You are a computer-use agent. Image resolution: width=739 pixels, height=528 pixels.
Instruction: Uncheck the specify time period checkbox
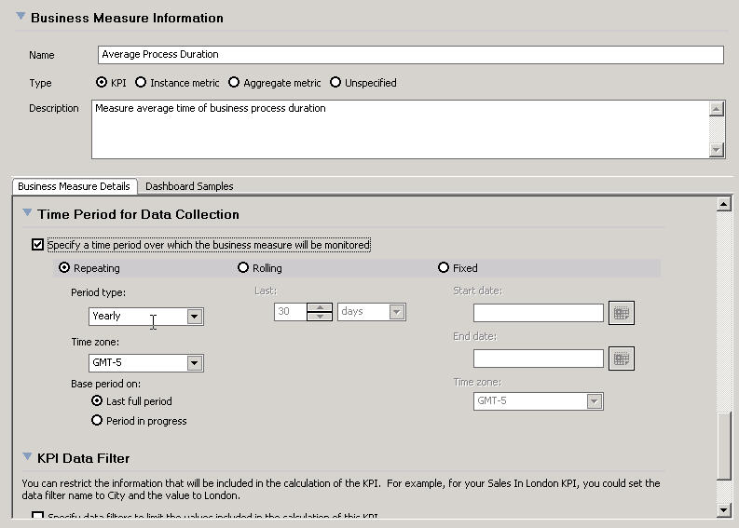[37, 245]
